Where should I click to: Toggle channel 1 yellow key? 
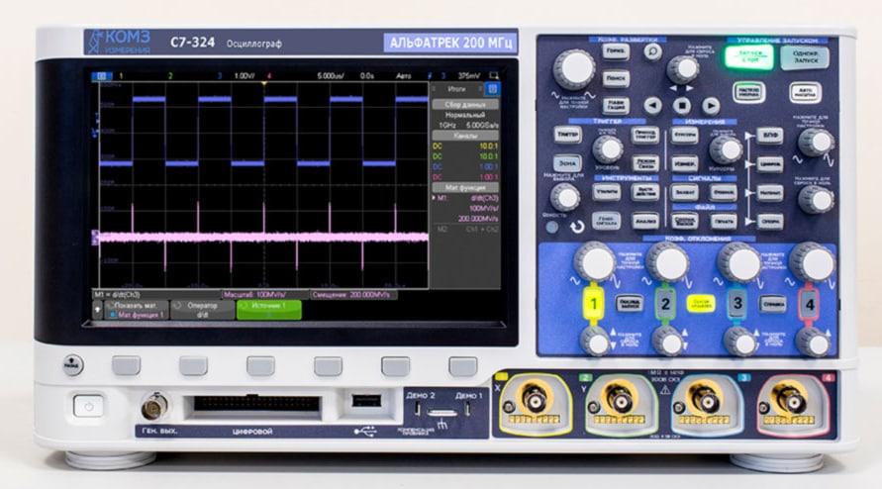click(593, 304)
